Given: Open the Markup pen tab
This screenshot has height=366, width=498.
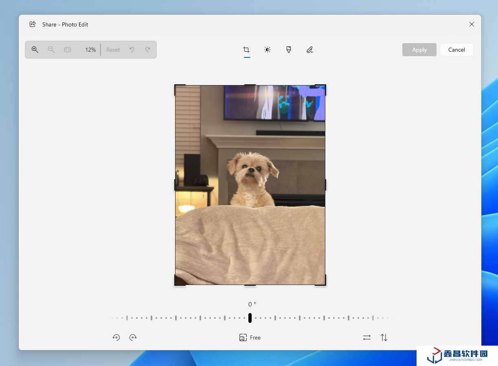Looking at the screenshot, I should [310, 50].
